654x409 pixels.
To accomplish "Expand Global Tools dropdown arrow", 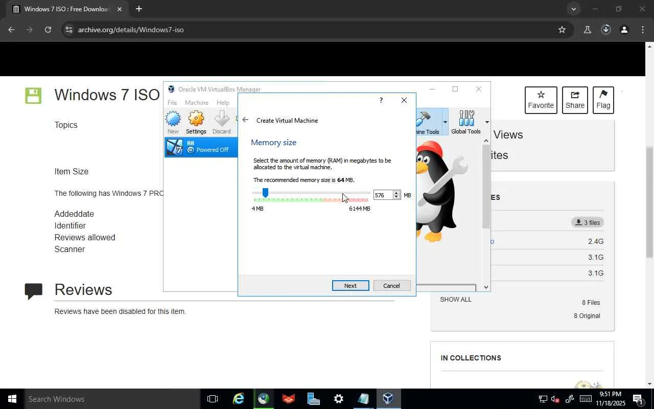I will click(487, 122).
